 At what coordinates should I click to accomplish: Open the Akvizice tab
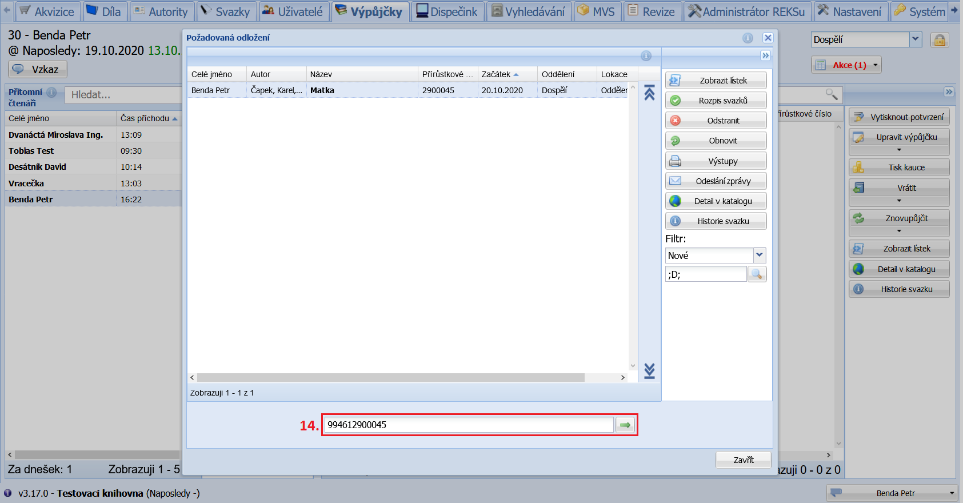click(x=47, y=11)
